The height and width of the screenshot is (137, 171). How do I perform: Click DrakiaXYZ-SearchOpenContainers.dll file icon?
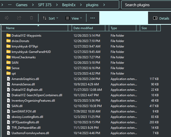click(9, 95)
